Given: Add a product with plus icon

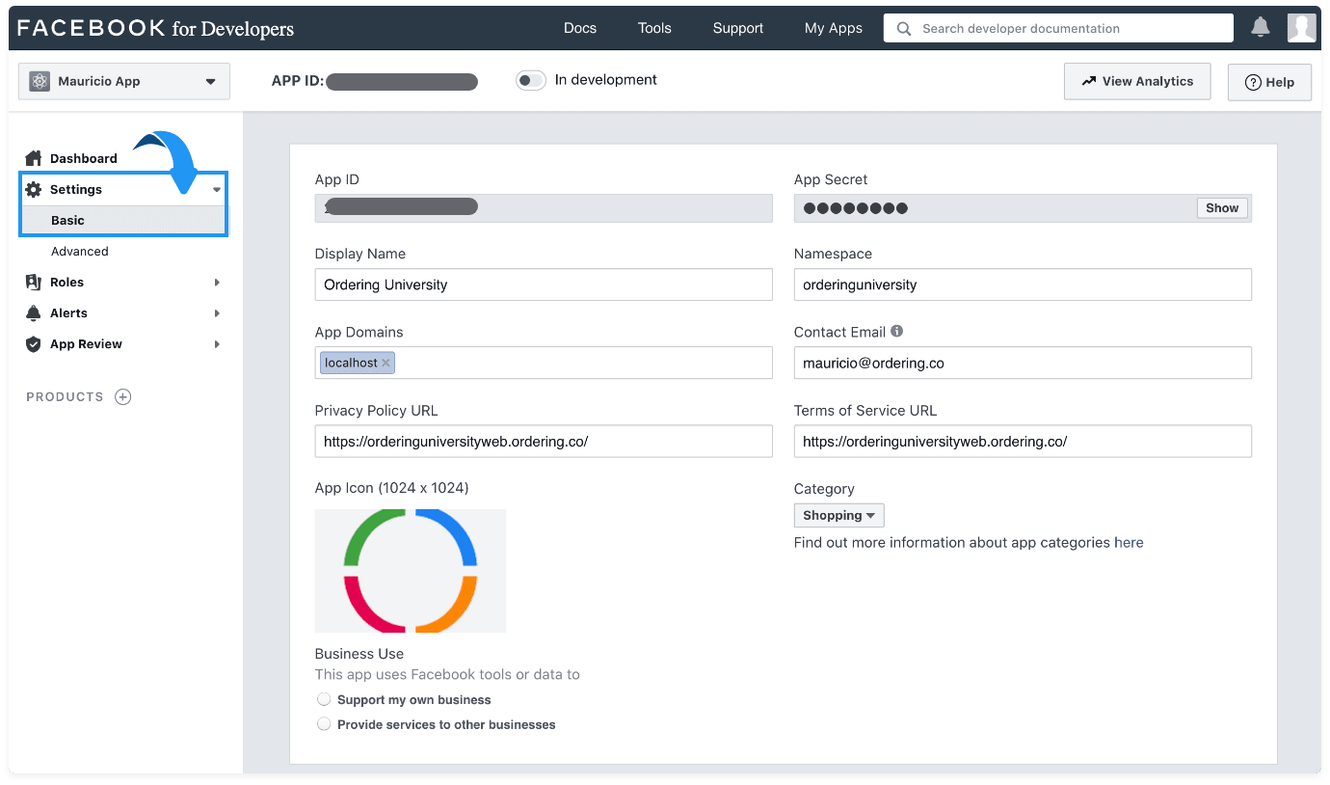Looking at the screenshot, I should coord(123,396).
